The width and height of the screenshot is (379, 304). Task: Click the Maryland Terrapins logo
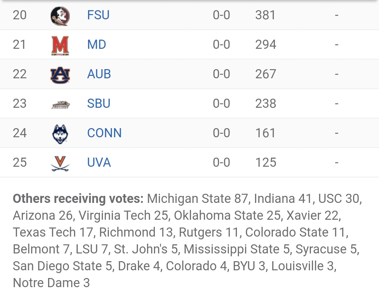[60, 45]
